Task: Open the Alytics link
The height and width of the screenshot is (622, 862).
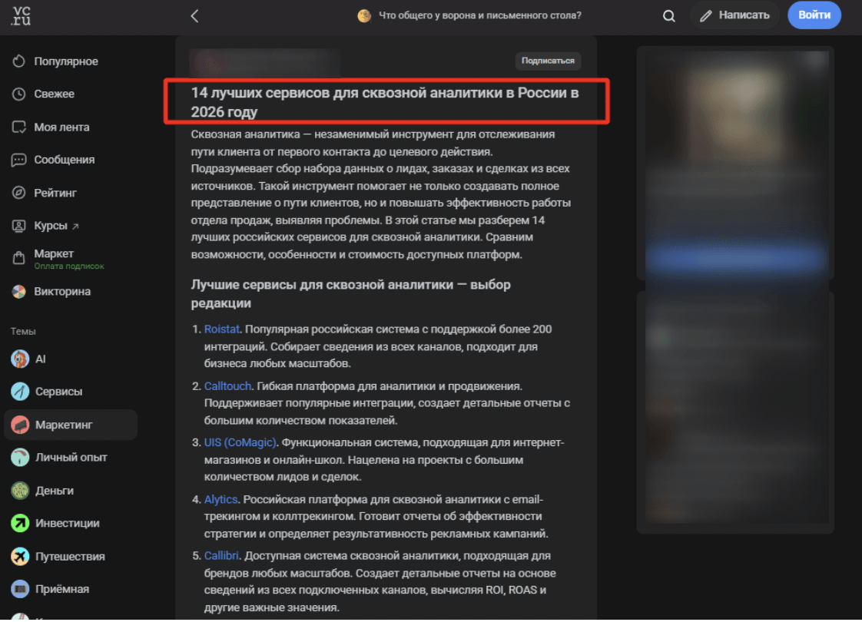Action: tap(220, 499)
